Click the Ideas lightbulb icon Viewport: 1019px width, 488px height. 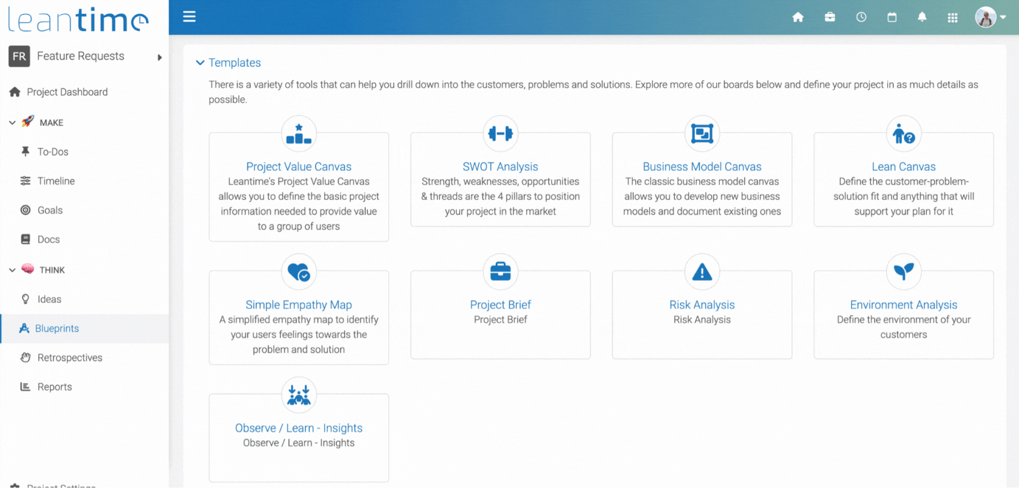click(x=25, y=299)
